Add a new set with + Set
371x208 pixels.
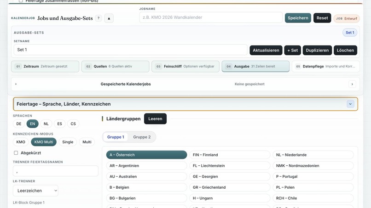pos(292,51)
